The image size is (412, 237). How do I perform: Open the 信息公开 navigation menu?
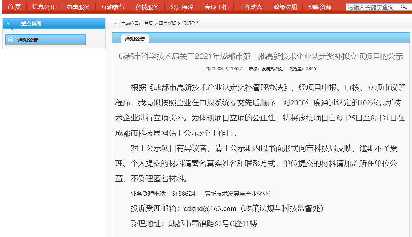[44, 7]
